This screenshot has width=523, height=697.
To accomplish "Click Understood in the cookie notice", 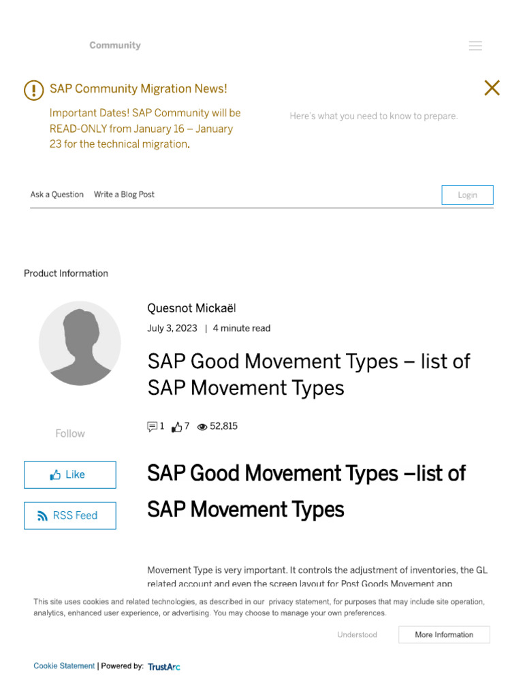I will 357,634.
